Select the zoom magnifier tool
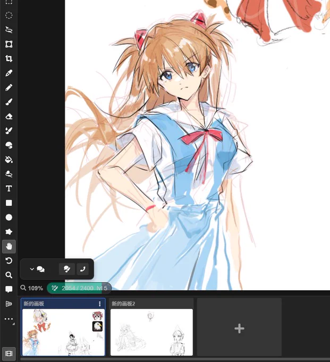This screenshot has height=362, width=330. pyautogui.click(x=9, y=275)
